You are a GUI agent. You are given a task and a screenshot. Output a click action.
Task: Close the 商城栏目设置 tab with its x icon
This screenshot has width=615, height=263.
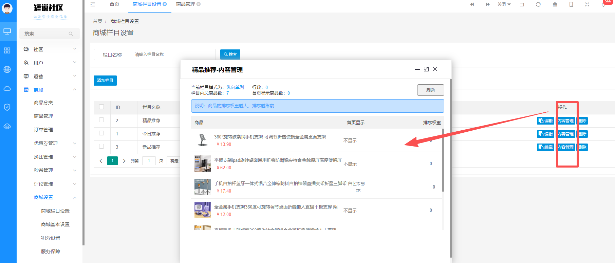click(165, 4)
